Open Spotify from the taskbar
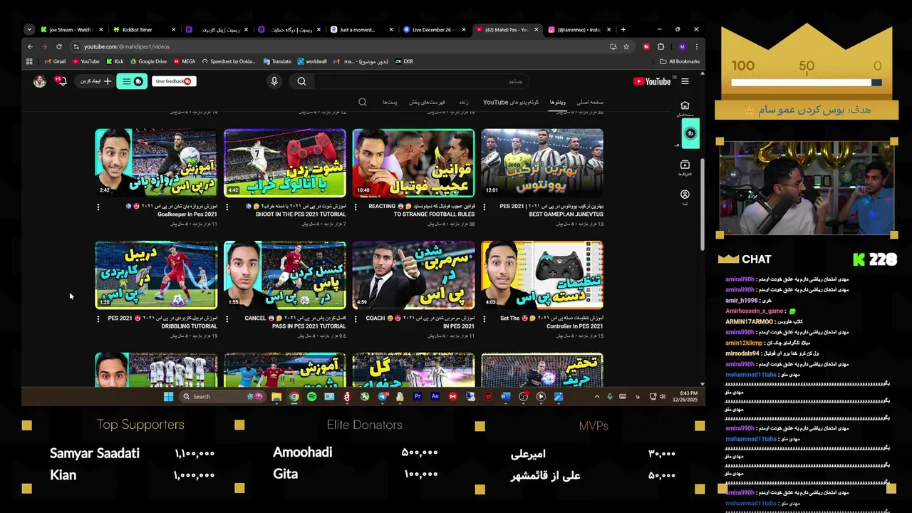Image resolution: width=912 pixels, height=513 pixels. tap(311, 397)
